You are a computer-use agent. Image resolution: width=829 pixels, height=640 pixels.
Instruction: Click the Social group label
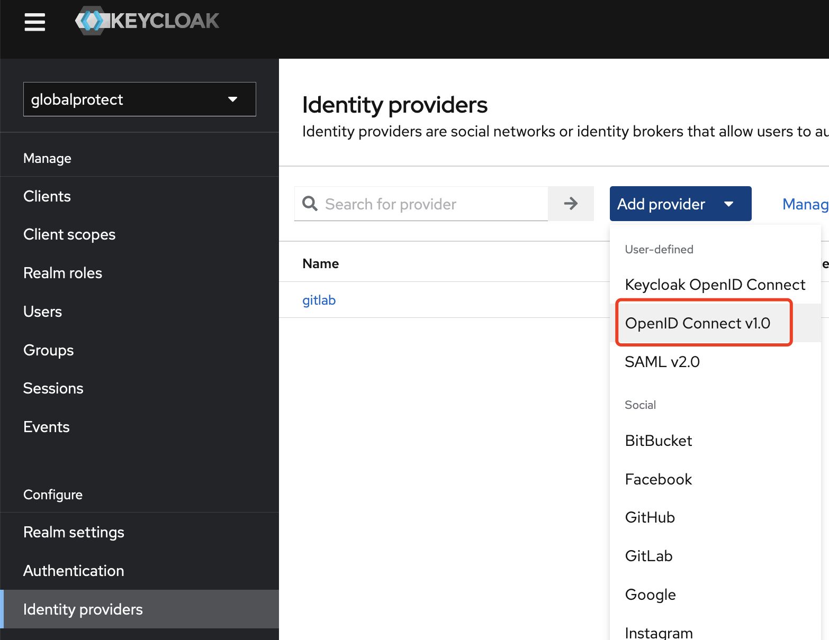(640, 405)
